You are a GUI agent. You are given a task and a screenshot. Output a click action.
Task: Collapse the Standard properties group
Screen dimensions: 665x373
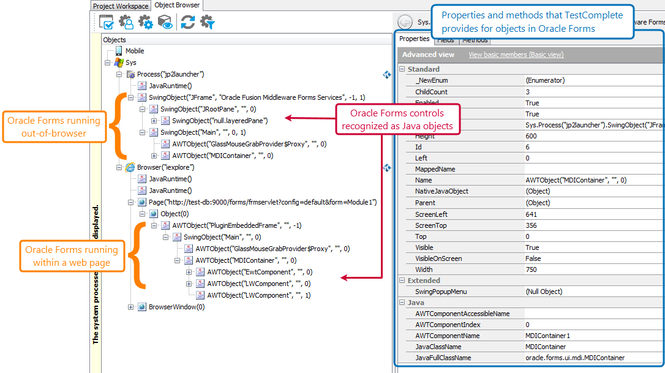[402, 69]
